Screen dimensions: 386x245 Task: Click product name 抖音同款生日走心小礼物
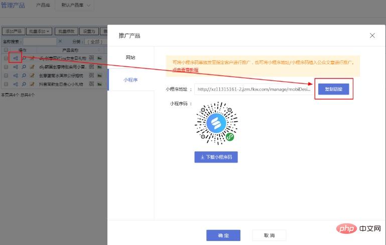coord(61,84)
